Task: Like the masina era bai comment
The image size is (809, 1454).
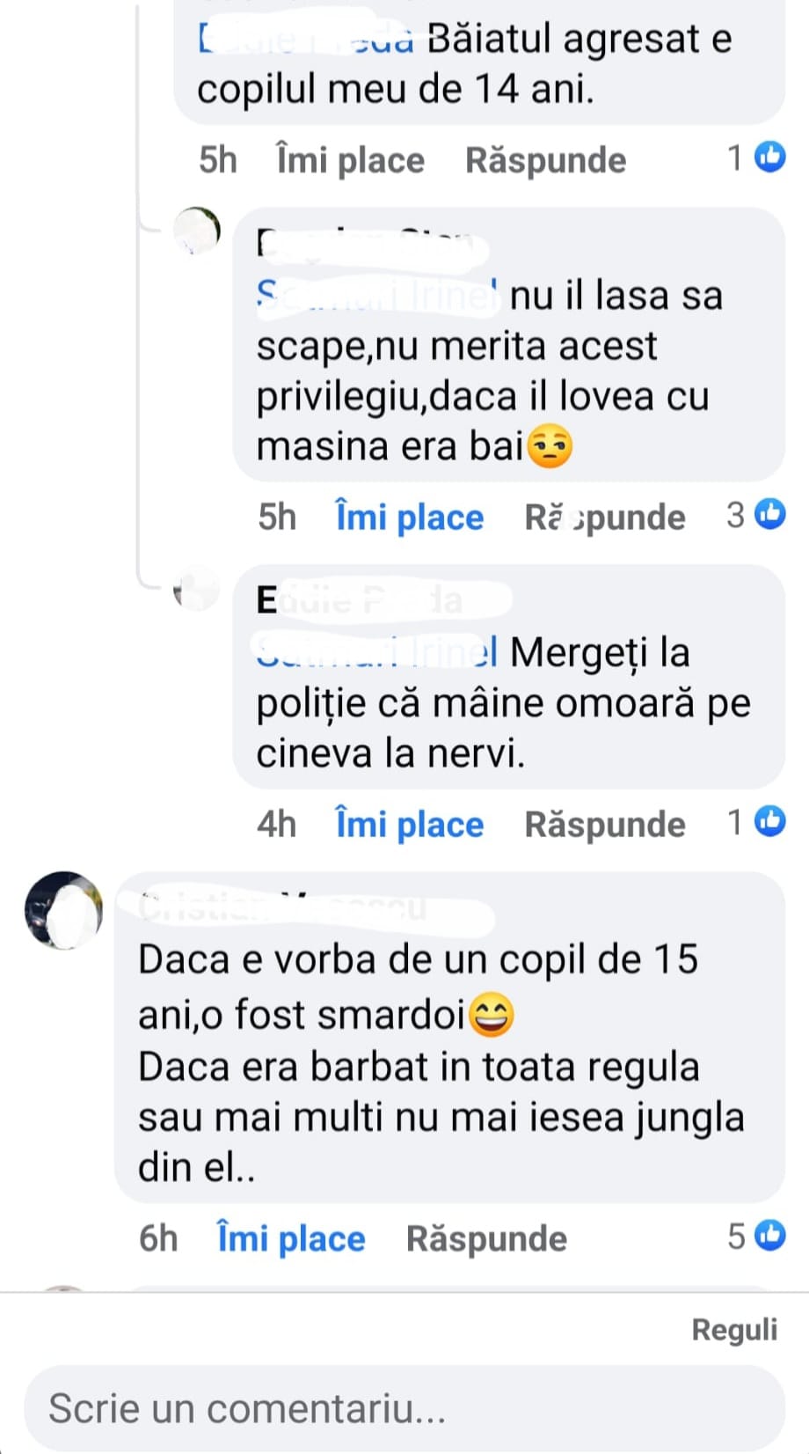Action: 410,517
